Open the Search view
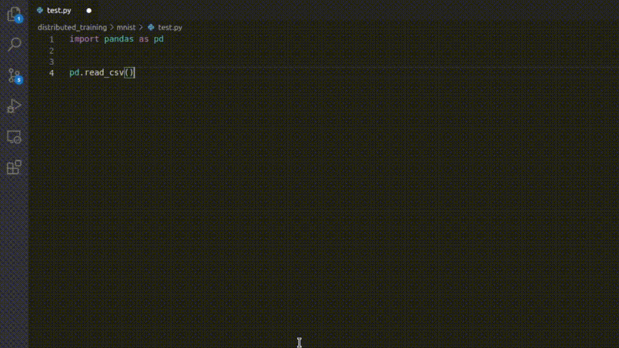Viewport: 619px width, 348px height. click(14, 44)
